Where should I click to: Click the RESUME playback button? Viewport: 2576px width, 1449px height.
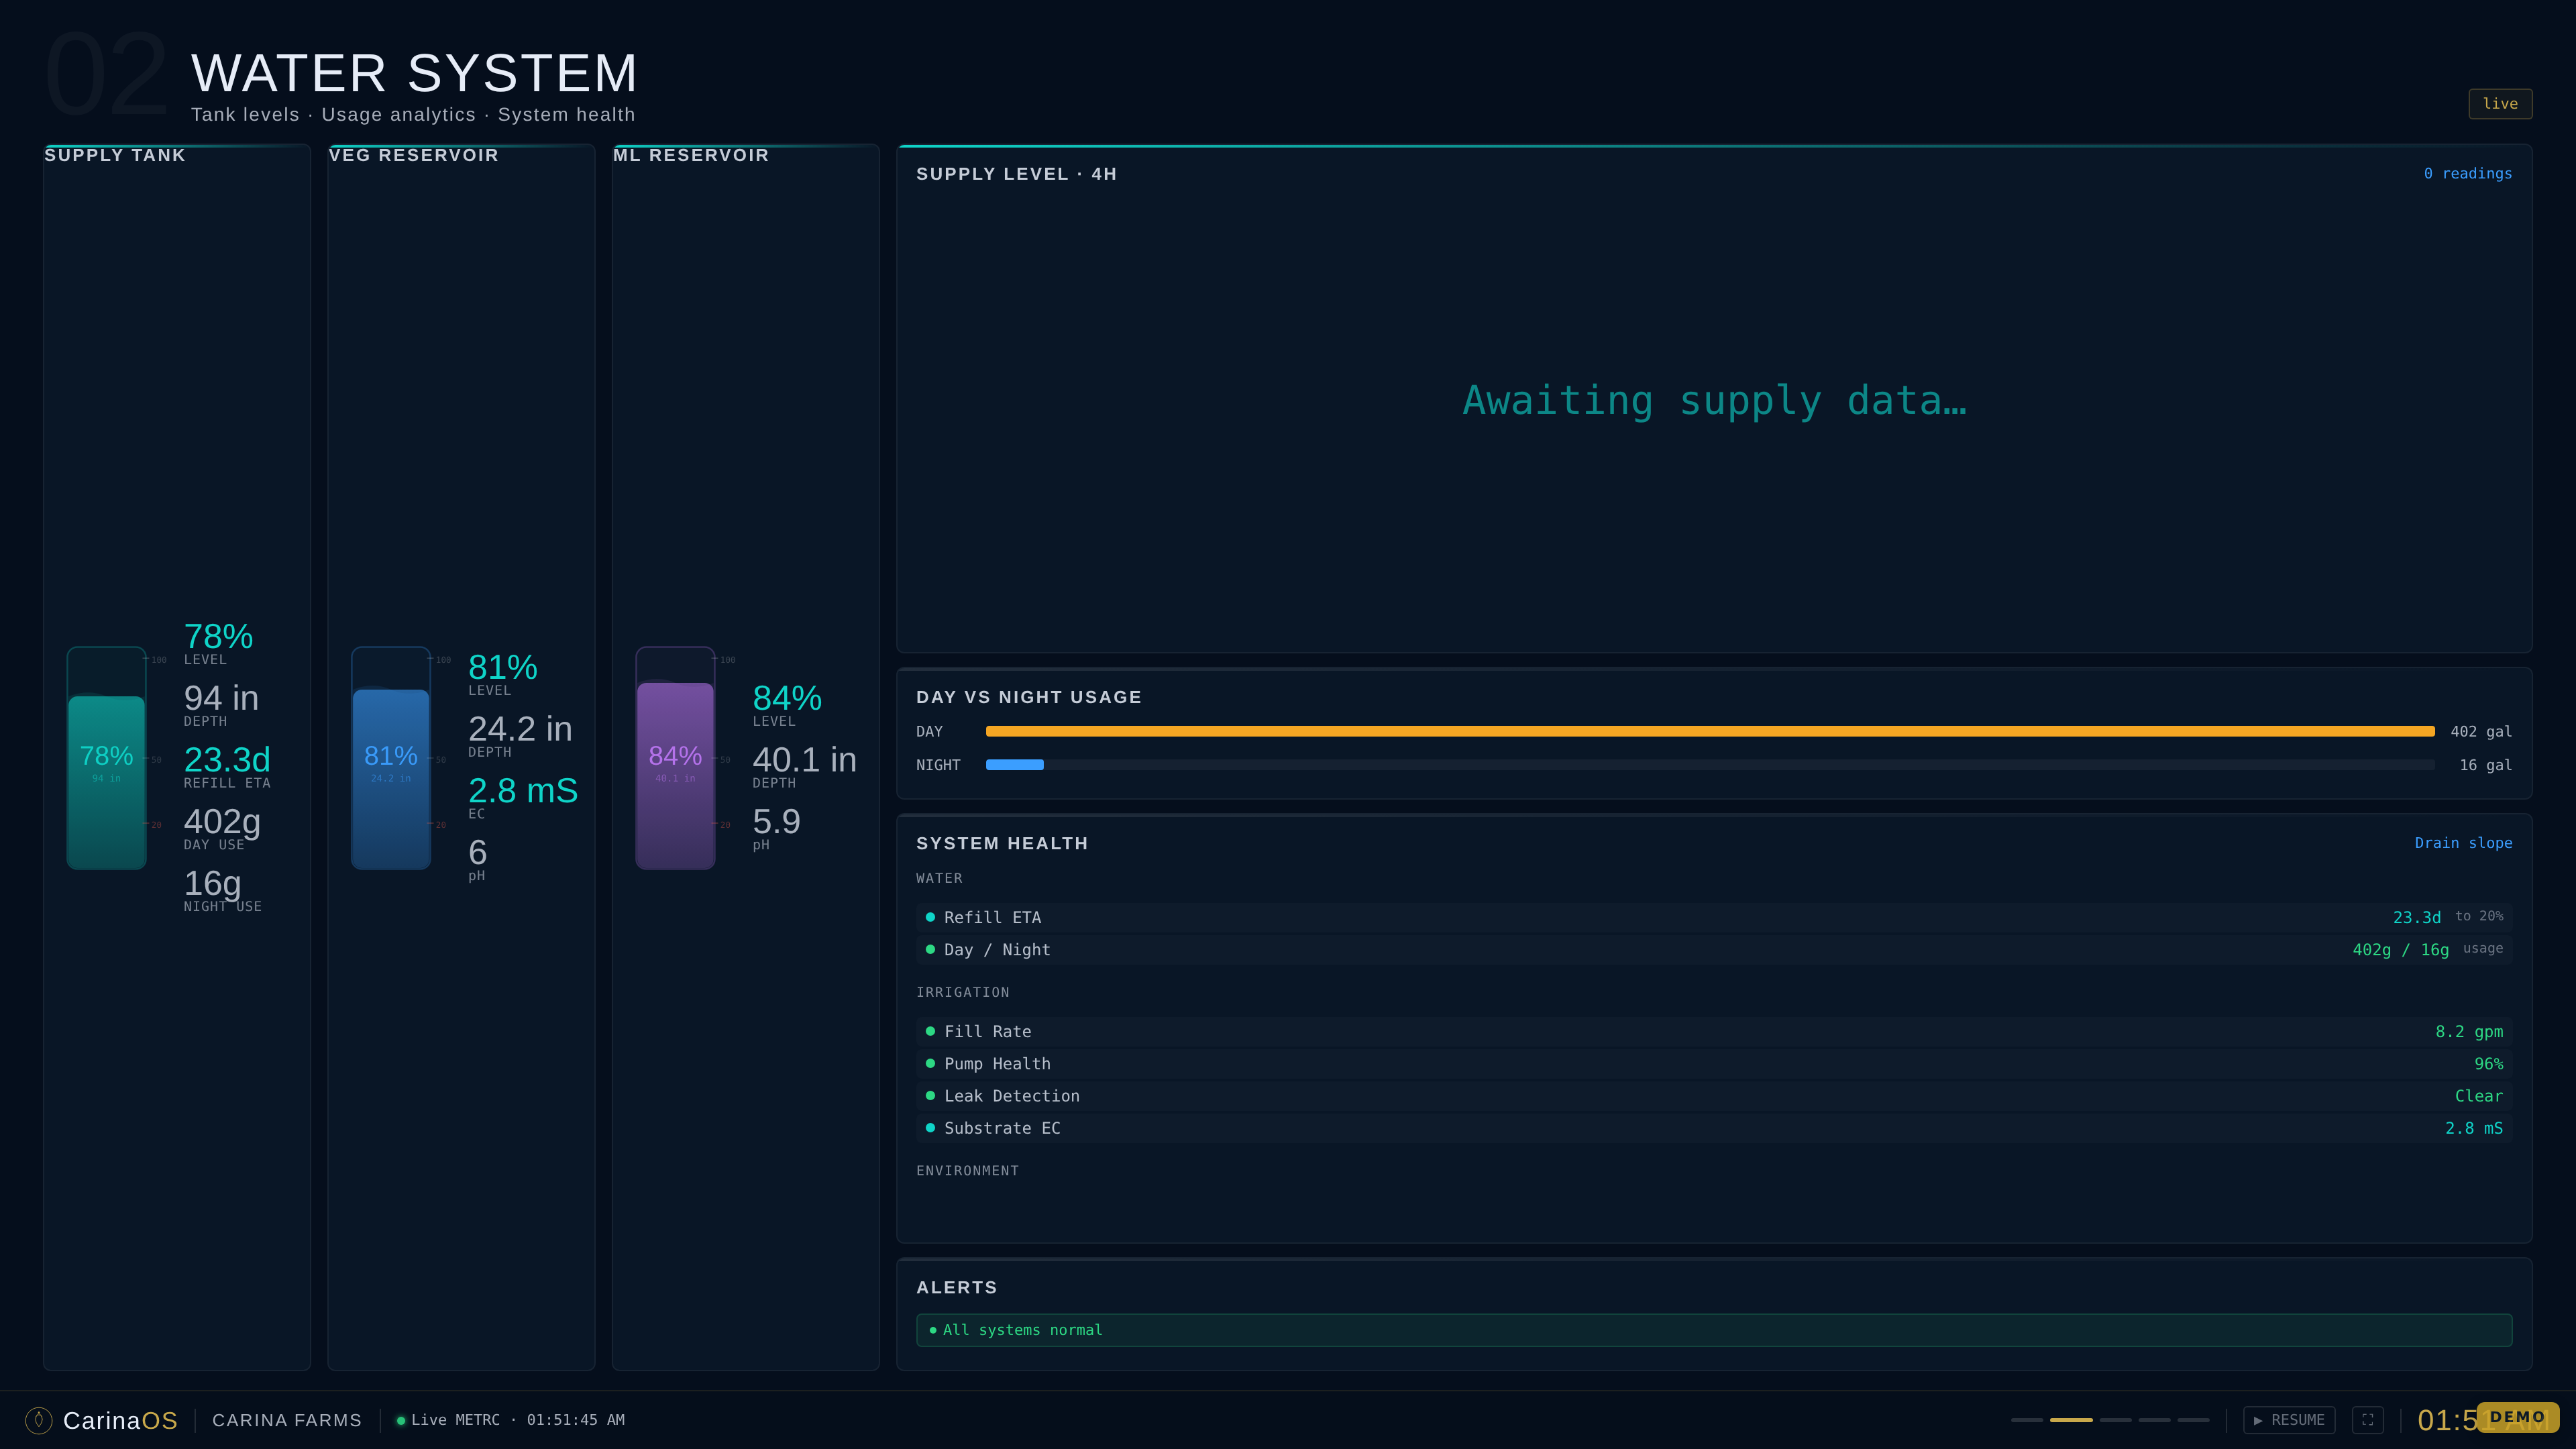2289,1420
